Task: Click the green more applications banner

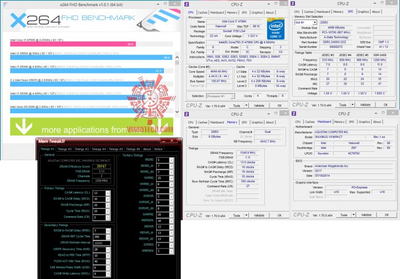Action: (x=92, y=127)
